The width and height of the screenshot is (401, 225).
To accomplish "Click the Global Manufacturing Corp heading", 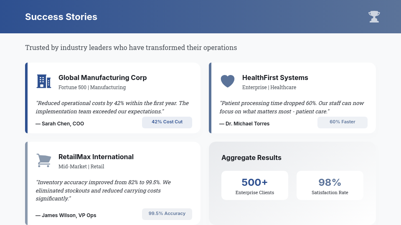I will click(103, 77).
